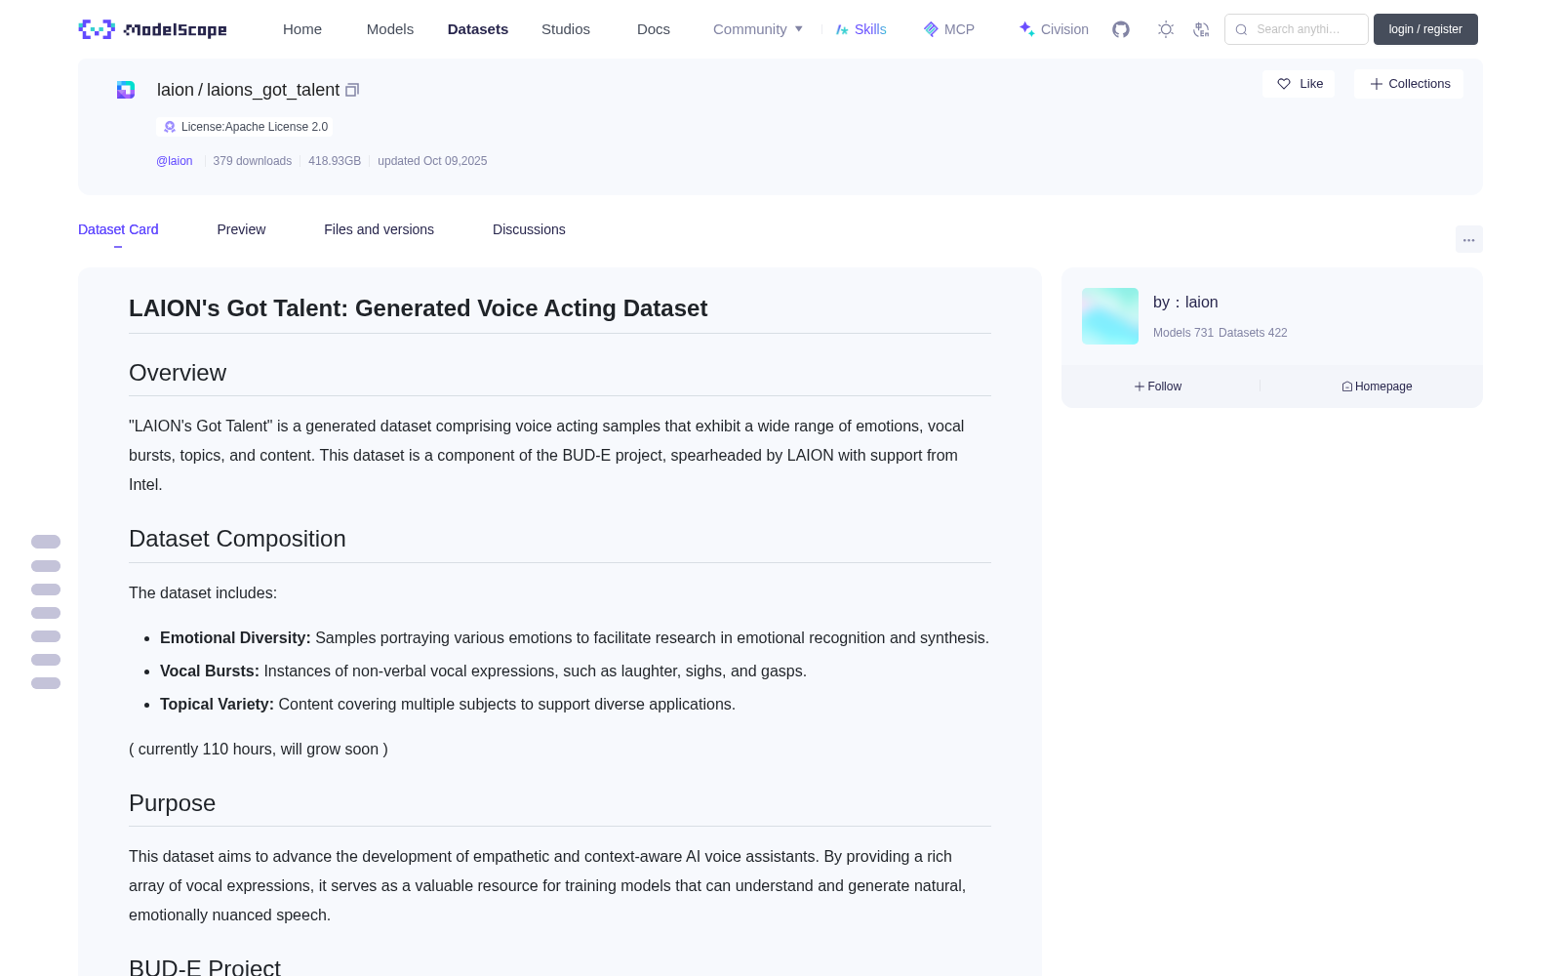
Task: Visit laion Homepage link
Action: [1377, 386]
